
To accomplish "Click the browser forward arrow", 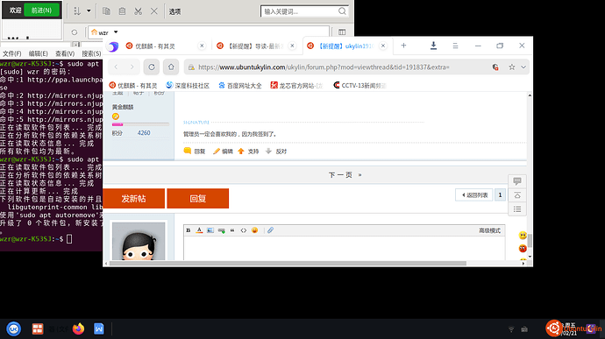I will [132, 67].
